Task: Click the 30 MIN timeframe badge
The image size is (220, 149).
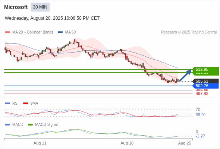Action: click(x=40, y=7)
